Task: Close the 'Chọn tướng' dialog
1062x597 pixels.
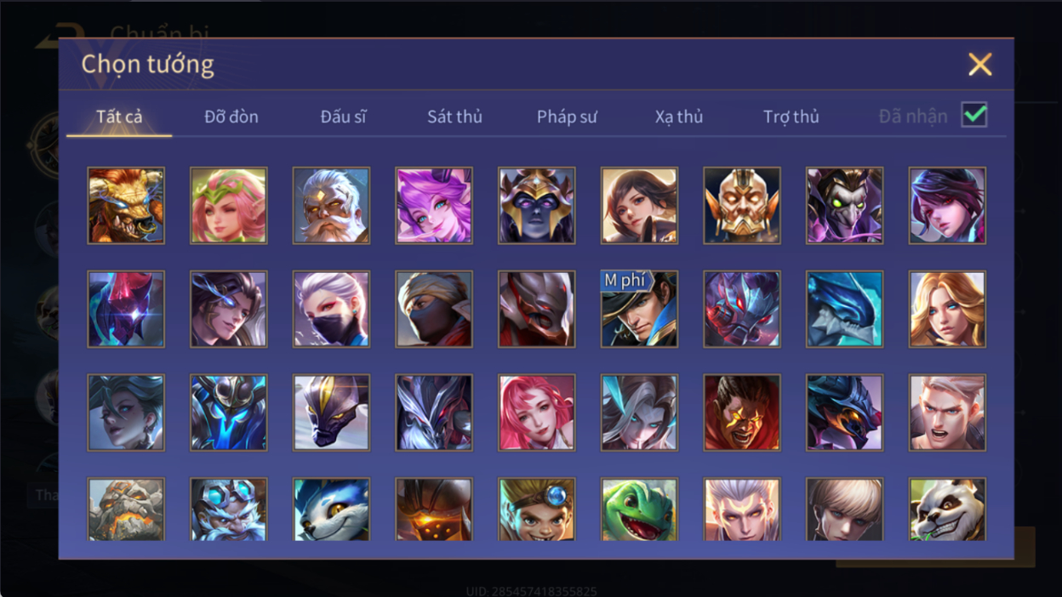Action: [980, 64]
